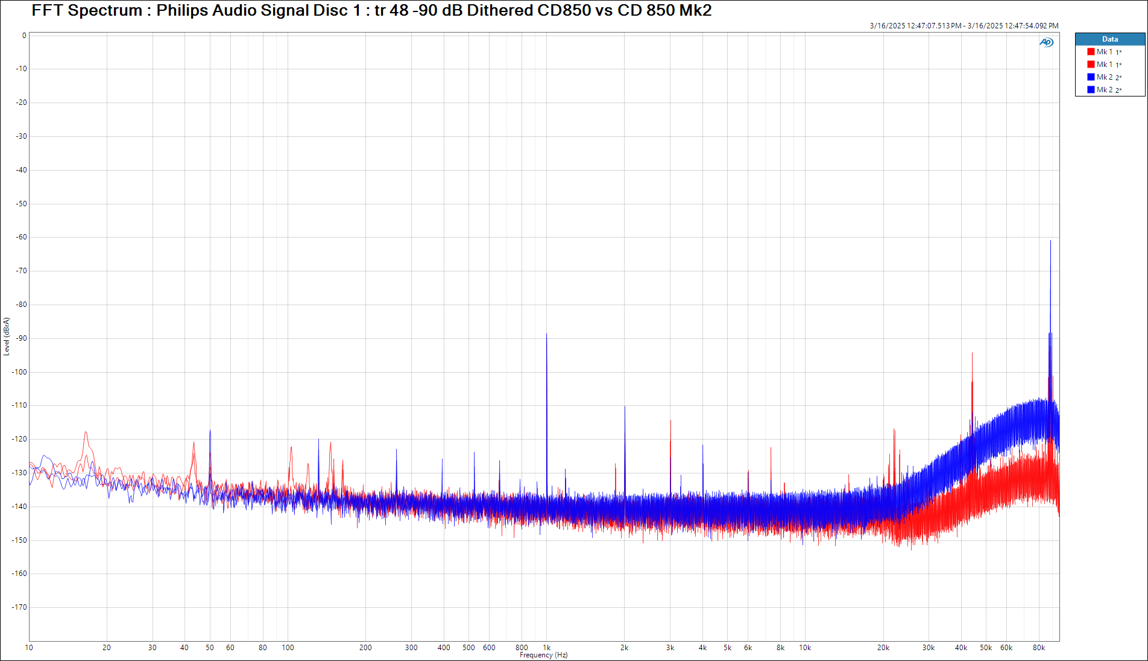Click the Level (dBrA) y-axis label

(7, 337)
